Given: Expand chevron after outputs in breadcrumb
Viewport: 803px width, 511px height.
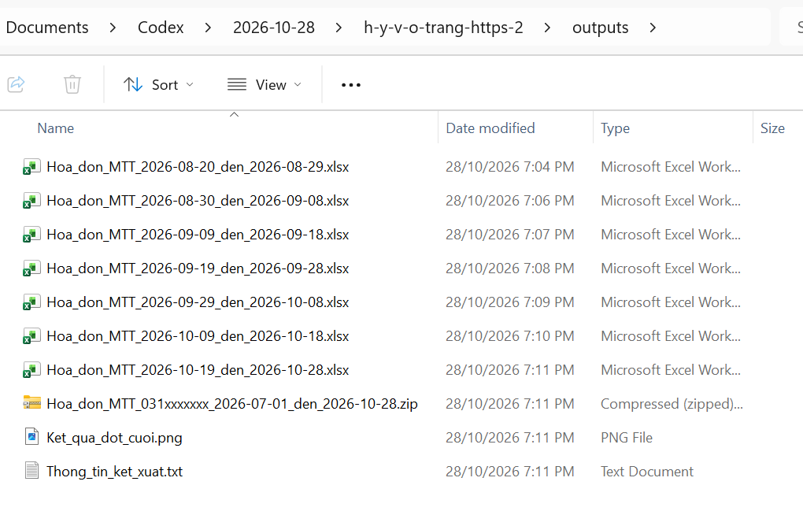Looking at the screenshot, I should pyautogui.click(x=653, y=28).
